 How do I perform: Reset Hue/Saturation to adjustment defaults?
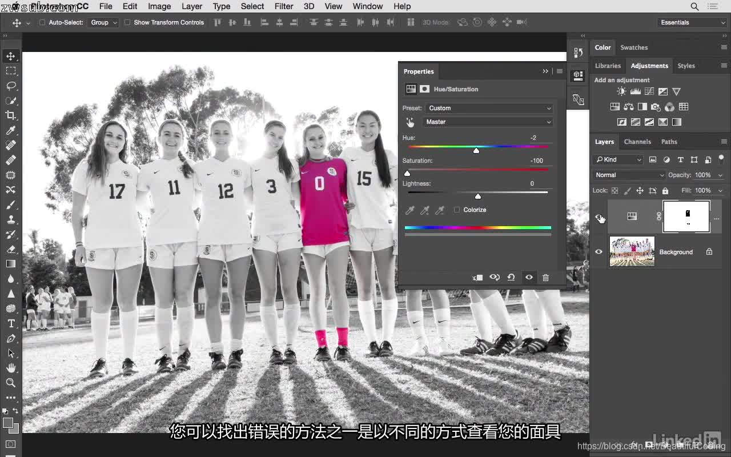tap(511, 278)
